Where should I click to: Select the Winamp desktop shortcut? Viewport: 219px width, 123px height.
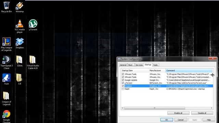tap(20, 7)
